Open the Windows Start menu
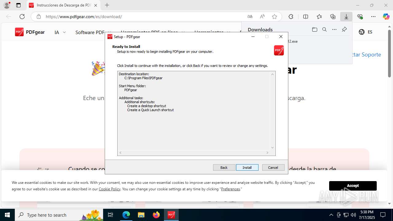This screenshot has width=393, height=221. (7, 215)
